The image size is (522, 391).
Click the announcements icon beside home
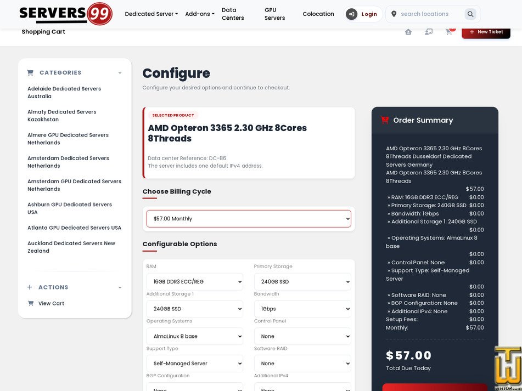point(429,32)
